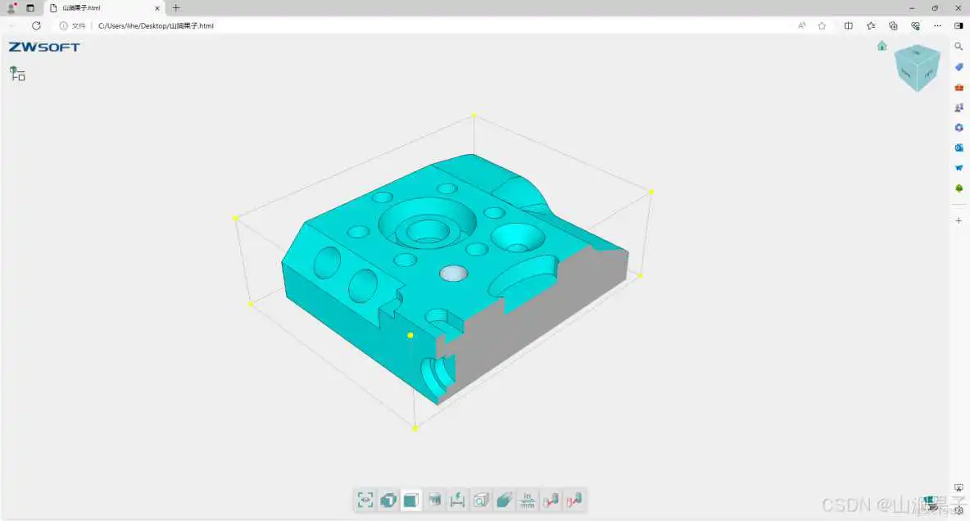The width and height of the screenshot is (970, 521).
Task: Open the model tree panel icon
Action: click(17, 74)
